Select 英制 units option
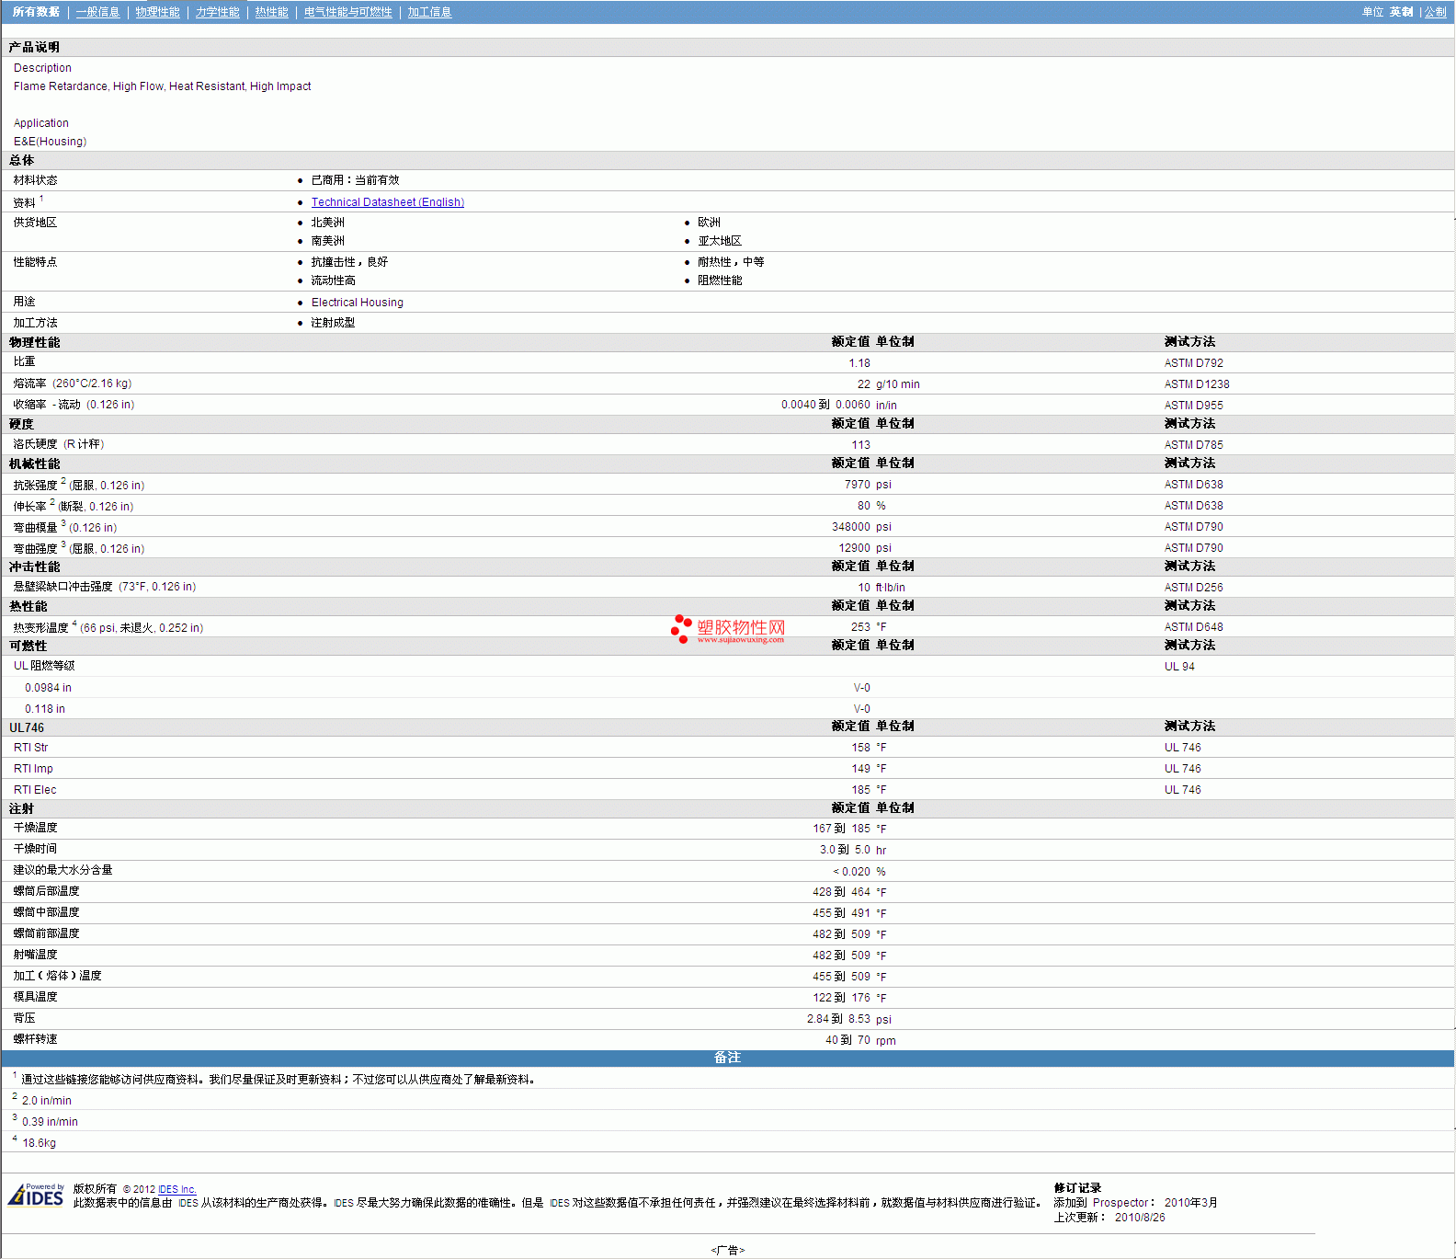This screenshot has height=1259, width=1456. click(1401, 12)
